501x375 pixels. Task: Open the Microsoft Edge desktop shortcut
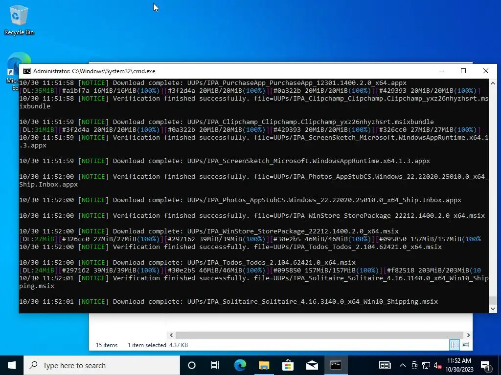[x=13, y=72]
